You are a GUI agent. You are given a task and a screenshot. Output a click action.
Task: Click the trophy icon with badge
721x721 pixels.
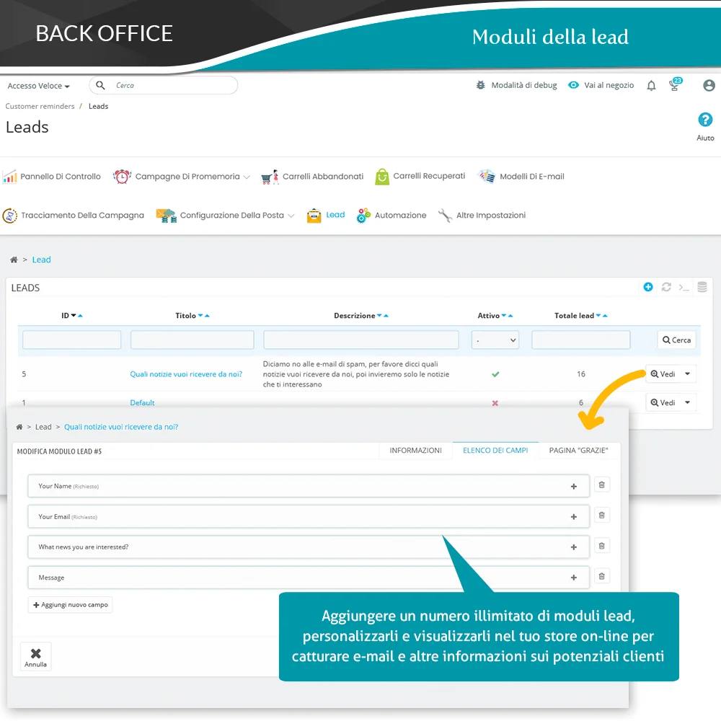(675, 86)
